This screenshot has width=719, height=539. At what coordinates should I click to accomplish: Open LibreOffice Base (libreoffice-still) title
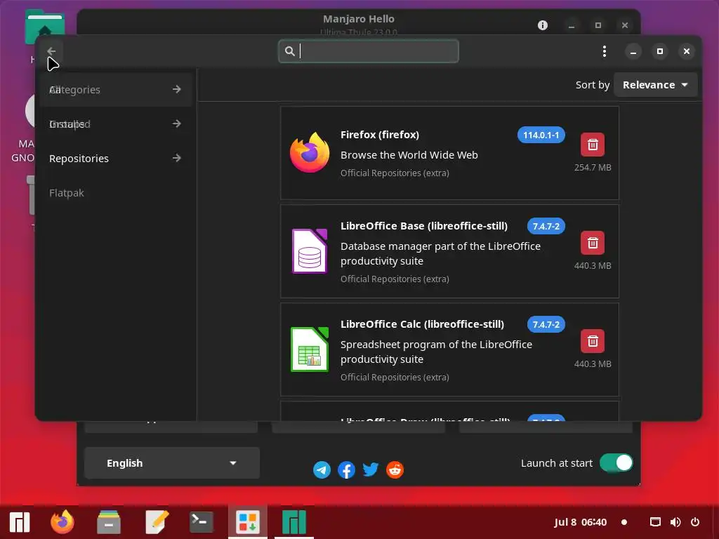click(x=424, y=226)
